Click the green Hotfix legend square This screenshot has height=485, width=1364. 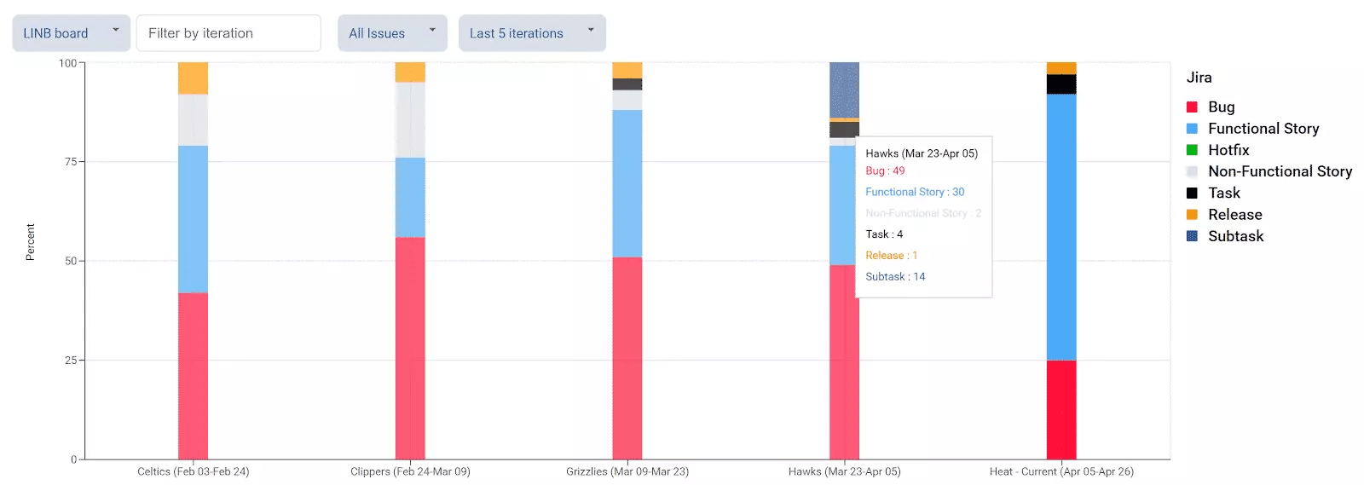[1192, 150]
